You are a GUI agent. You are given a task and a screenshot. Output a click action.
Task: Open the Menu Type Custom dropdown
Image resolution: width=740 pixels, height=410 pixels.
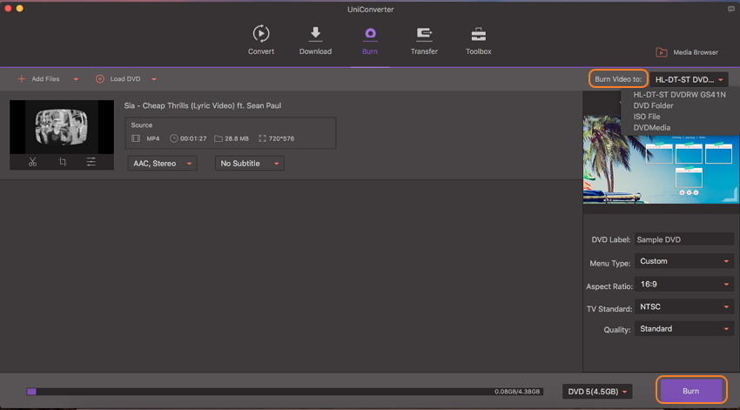[684, 261]
